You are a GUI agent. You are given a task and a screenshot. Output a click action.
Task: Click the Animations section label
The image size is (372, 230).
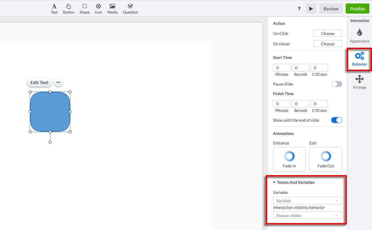coord(283,133)
